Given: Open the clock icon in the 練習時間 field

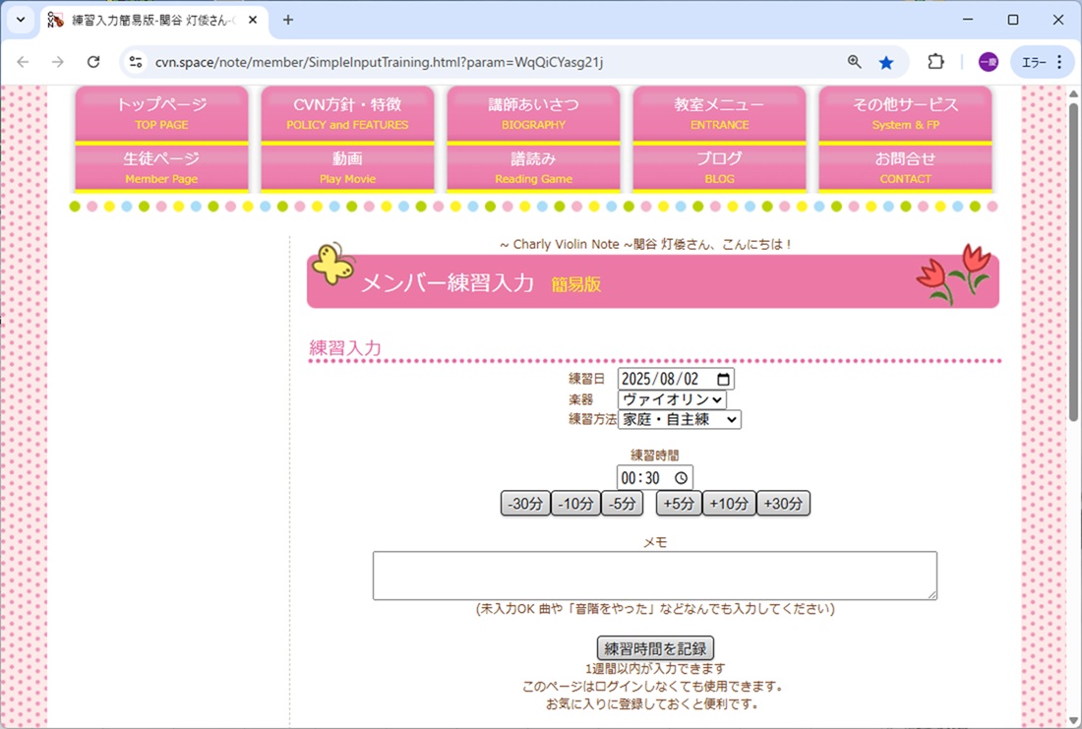Looking at the screenshot, I should [x=682, y=477].
